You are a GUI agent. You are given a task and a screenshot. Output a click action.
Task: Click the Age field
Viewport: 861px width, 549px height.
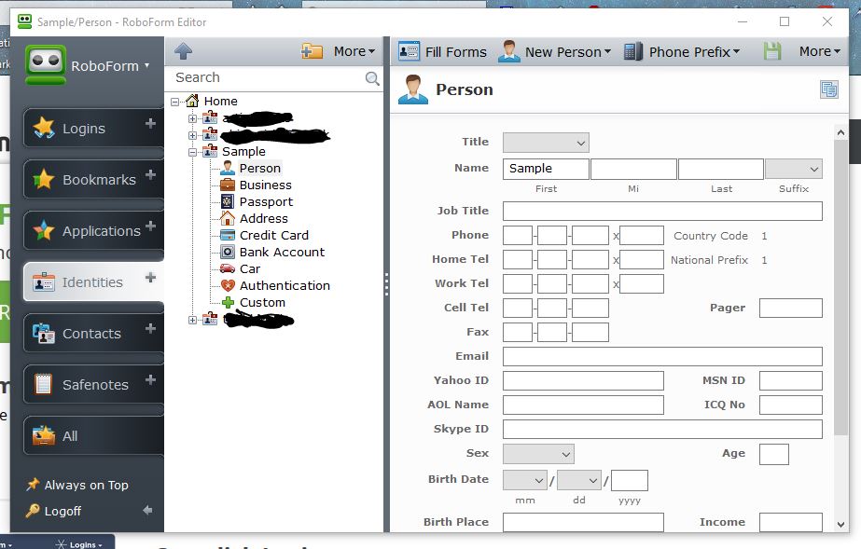[773, 454]
